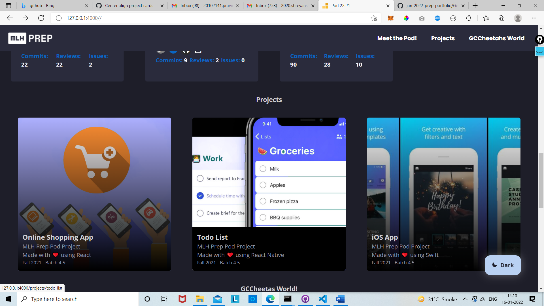544x306 pixels.
Task: Open the Todo List project card
Action: (269, 194)
